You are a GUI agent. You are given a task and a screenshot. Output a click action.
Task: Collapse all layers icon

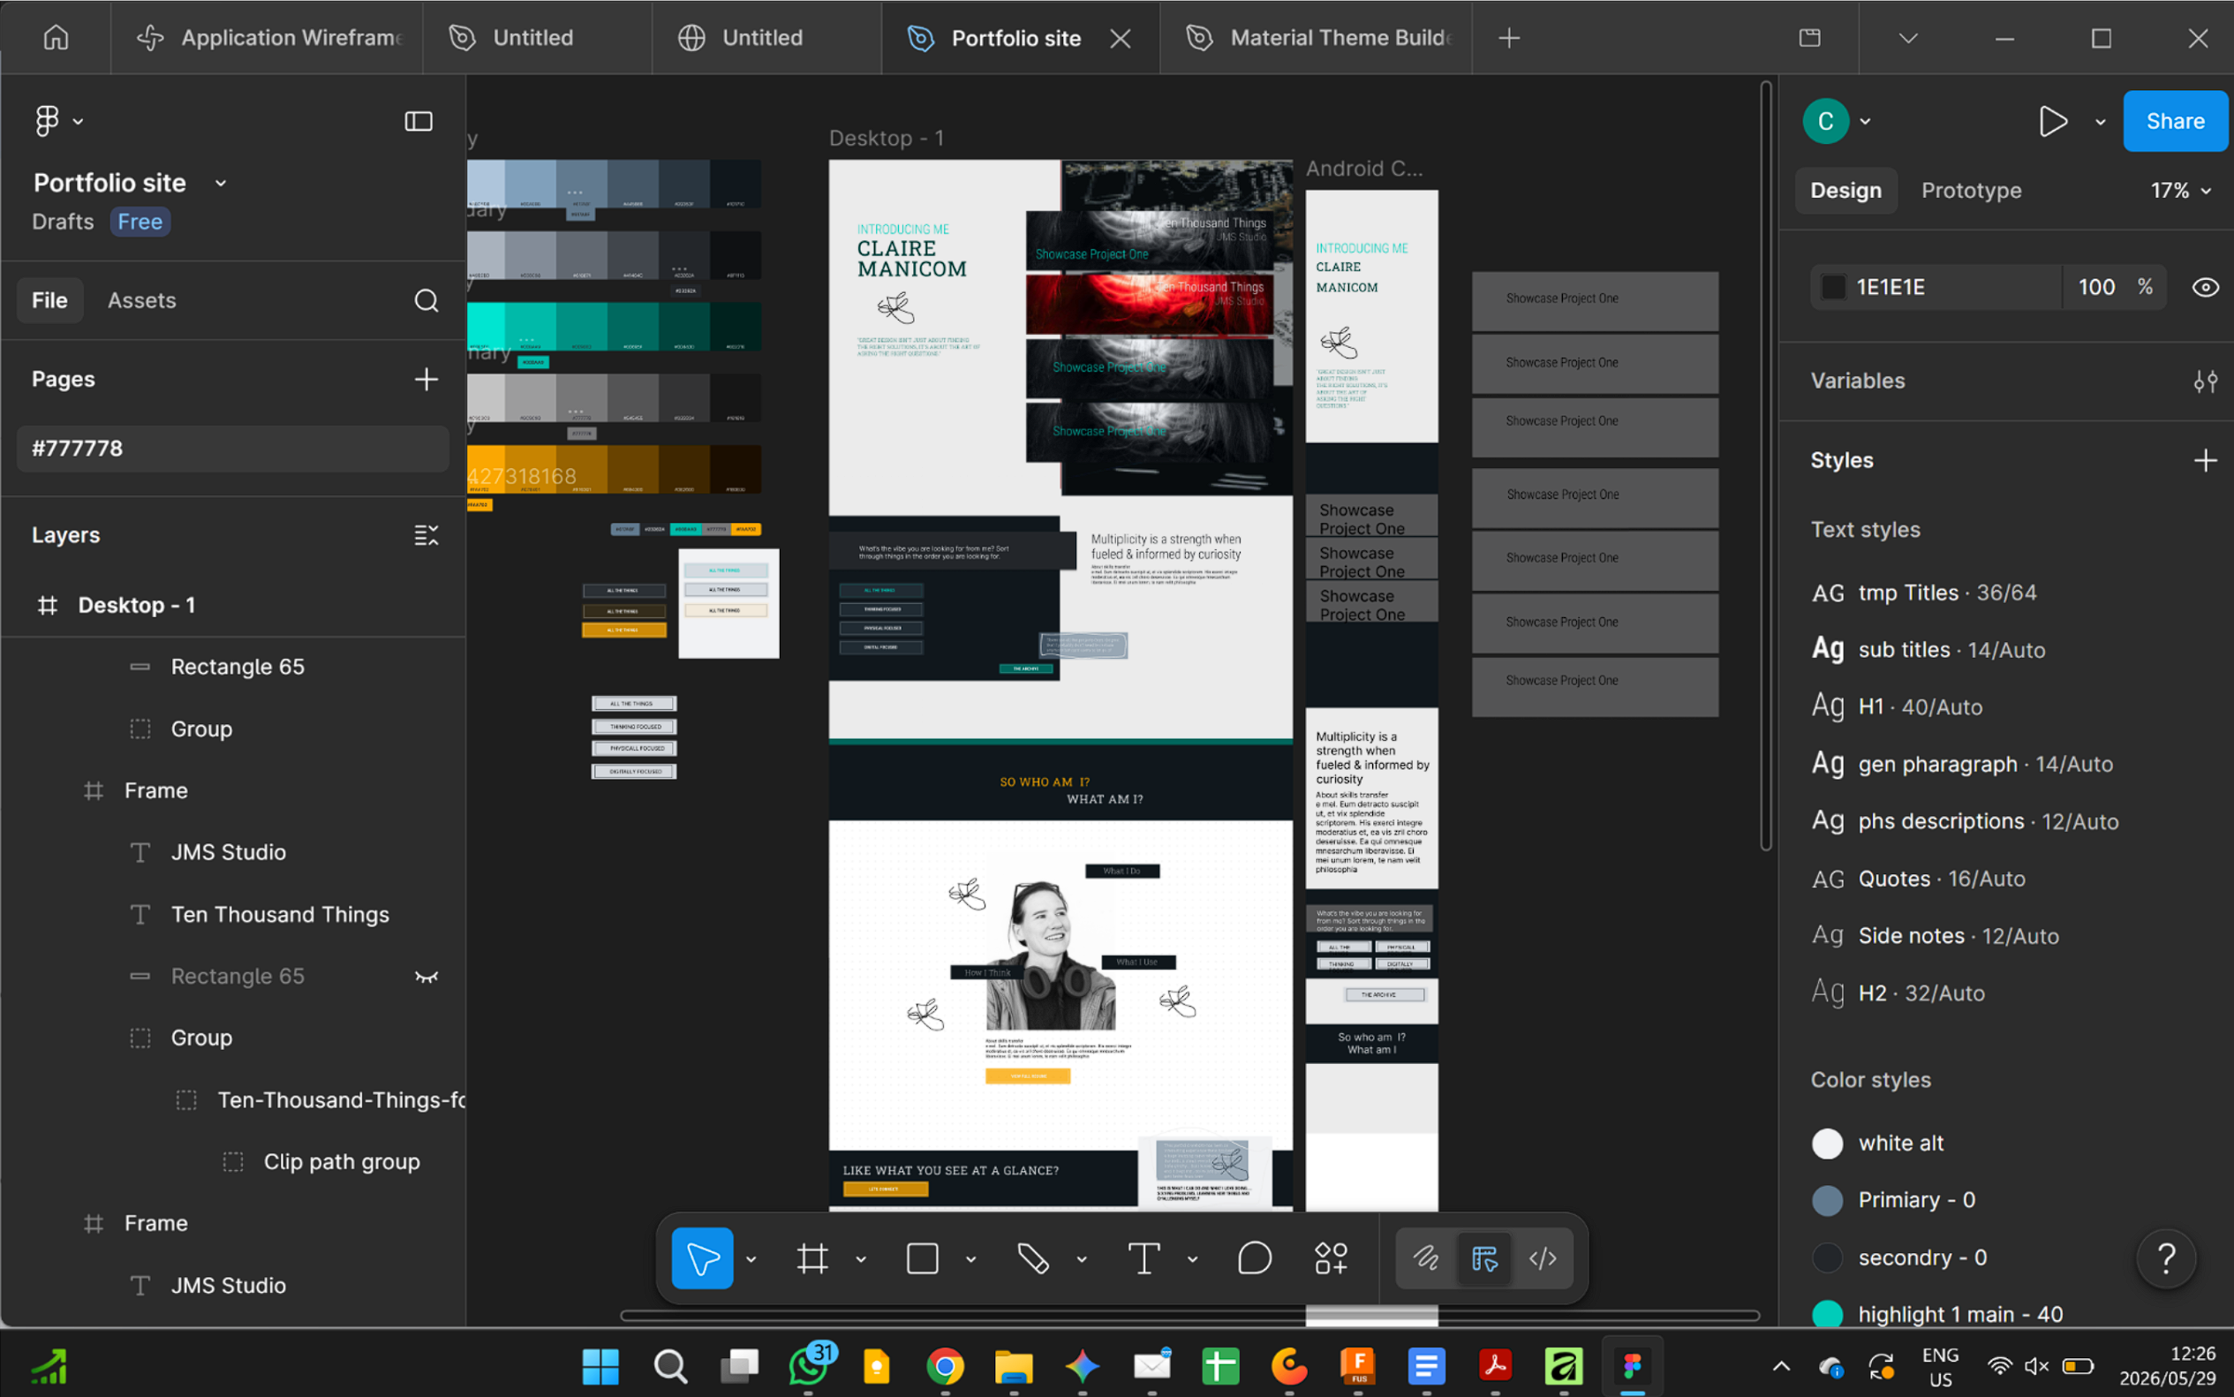[426, 535]
